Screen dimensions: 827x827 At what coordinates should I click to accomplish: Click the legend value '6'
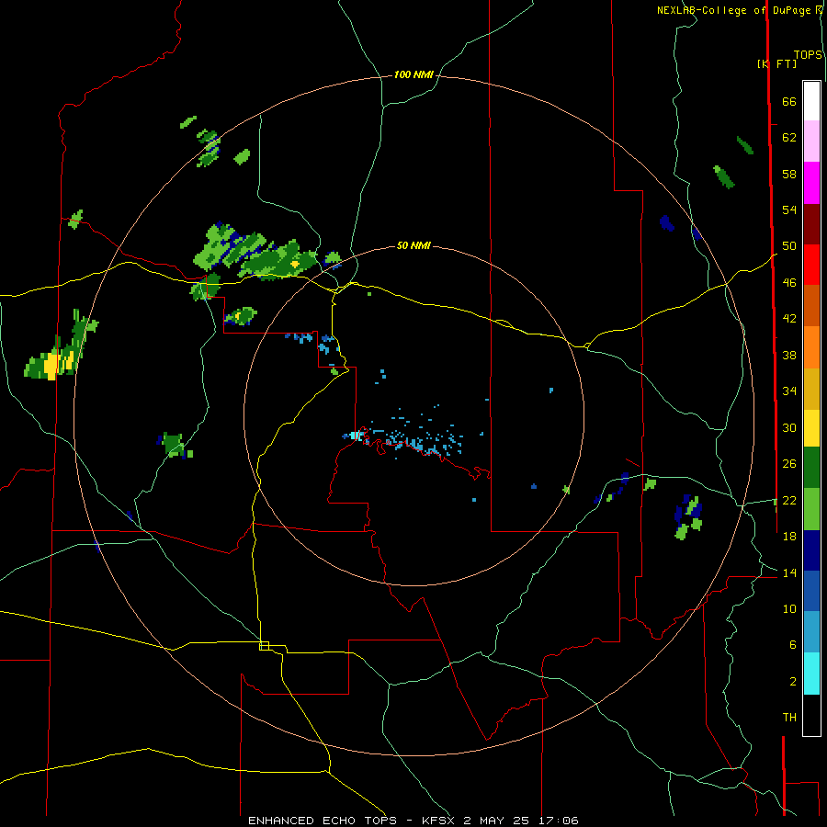click(793, 645)
